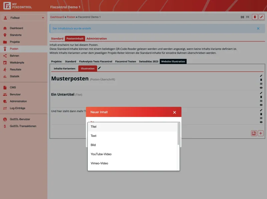Open the FixBeat user dropdown
The height and width of the screenshot is (199, 267).
pyautogui.click(x=24, y=18)
